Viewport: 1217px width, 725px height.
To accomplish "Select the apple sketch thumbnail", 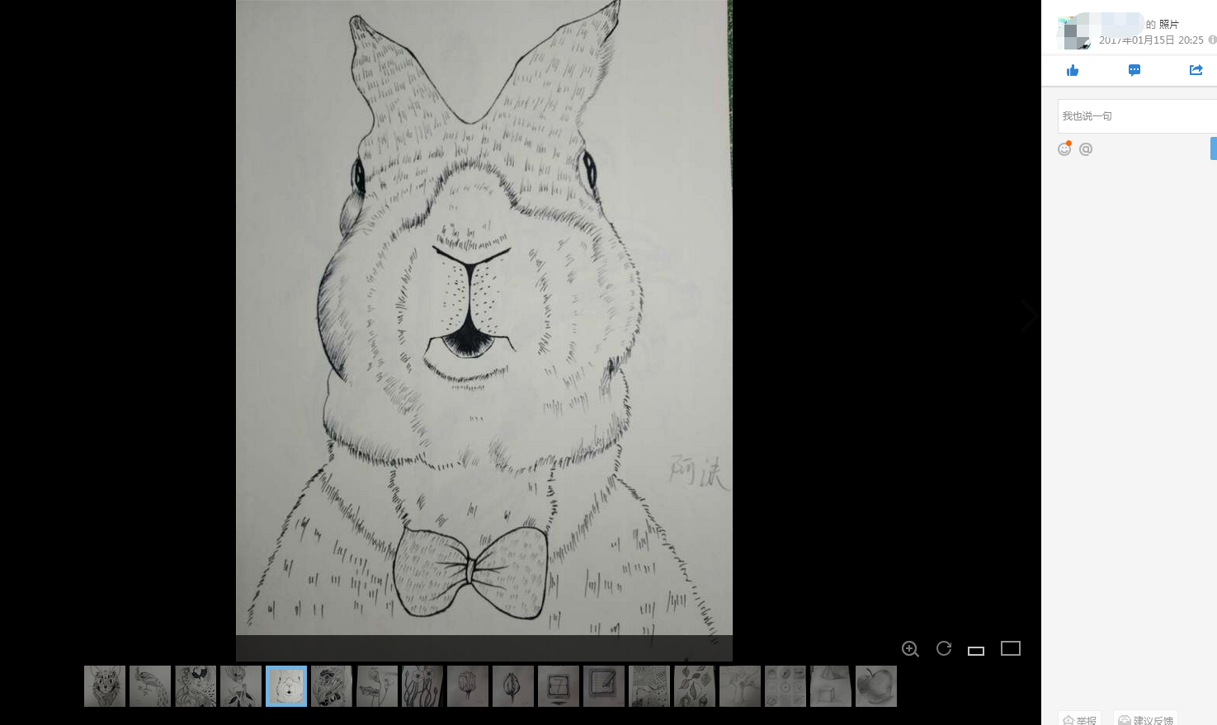I will (x=876, y=686).
